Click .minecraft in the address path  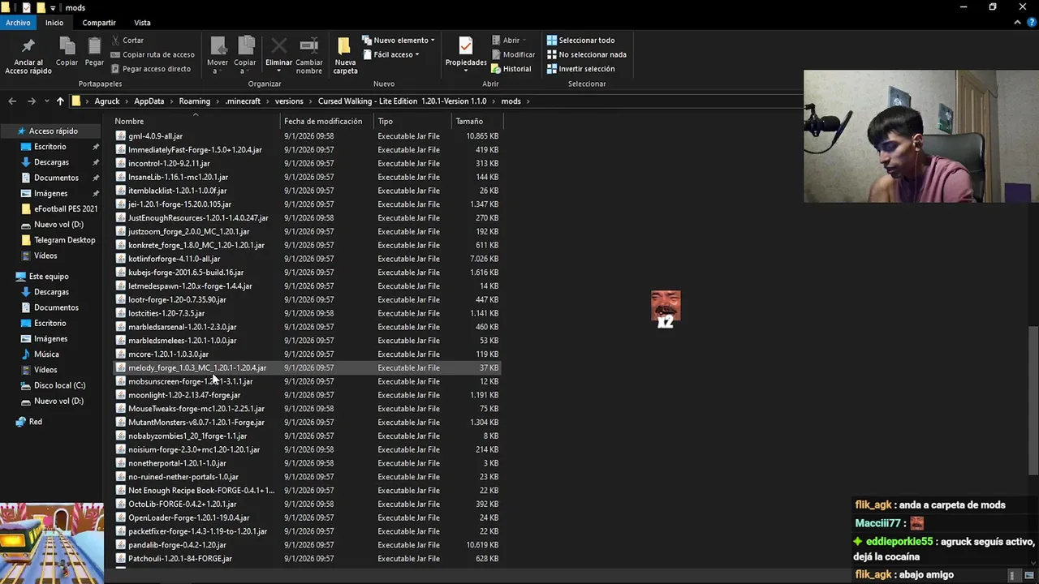click(243, 101)
